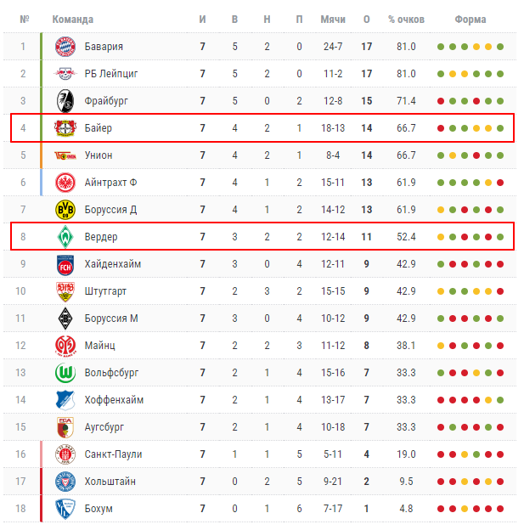Open the 'Хайденхайм' team link
This screenshot has height=530, width=524.
coord(113,264)
